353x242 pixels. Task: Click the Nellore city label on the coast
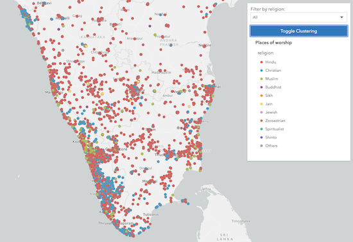click(205, 45)
